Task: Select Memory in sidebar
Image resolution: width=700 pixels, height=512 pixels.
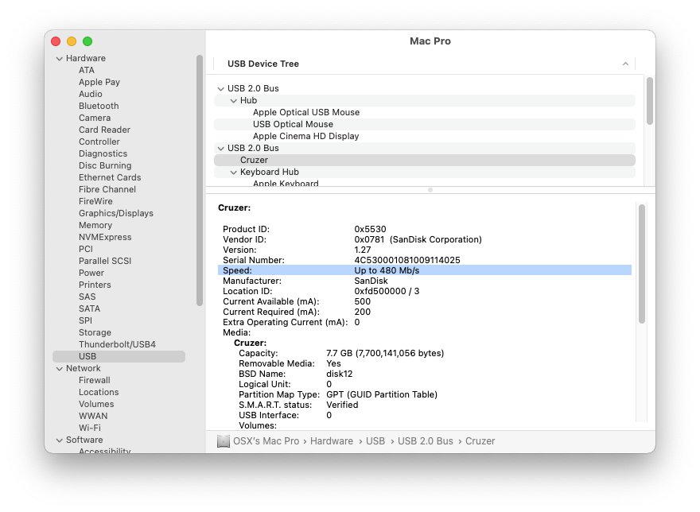Action: [95, 226]
